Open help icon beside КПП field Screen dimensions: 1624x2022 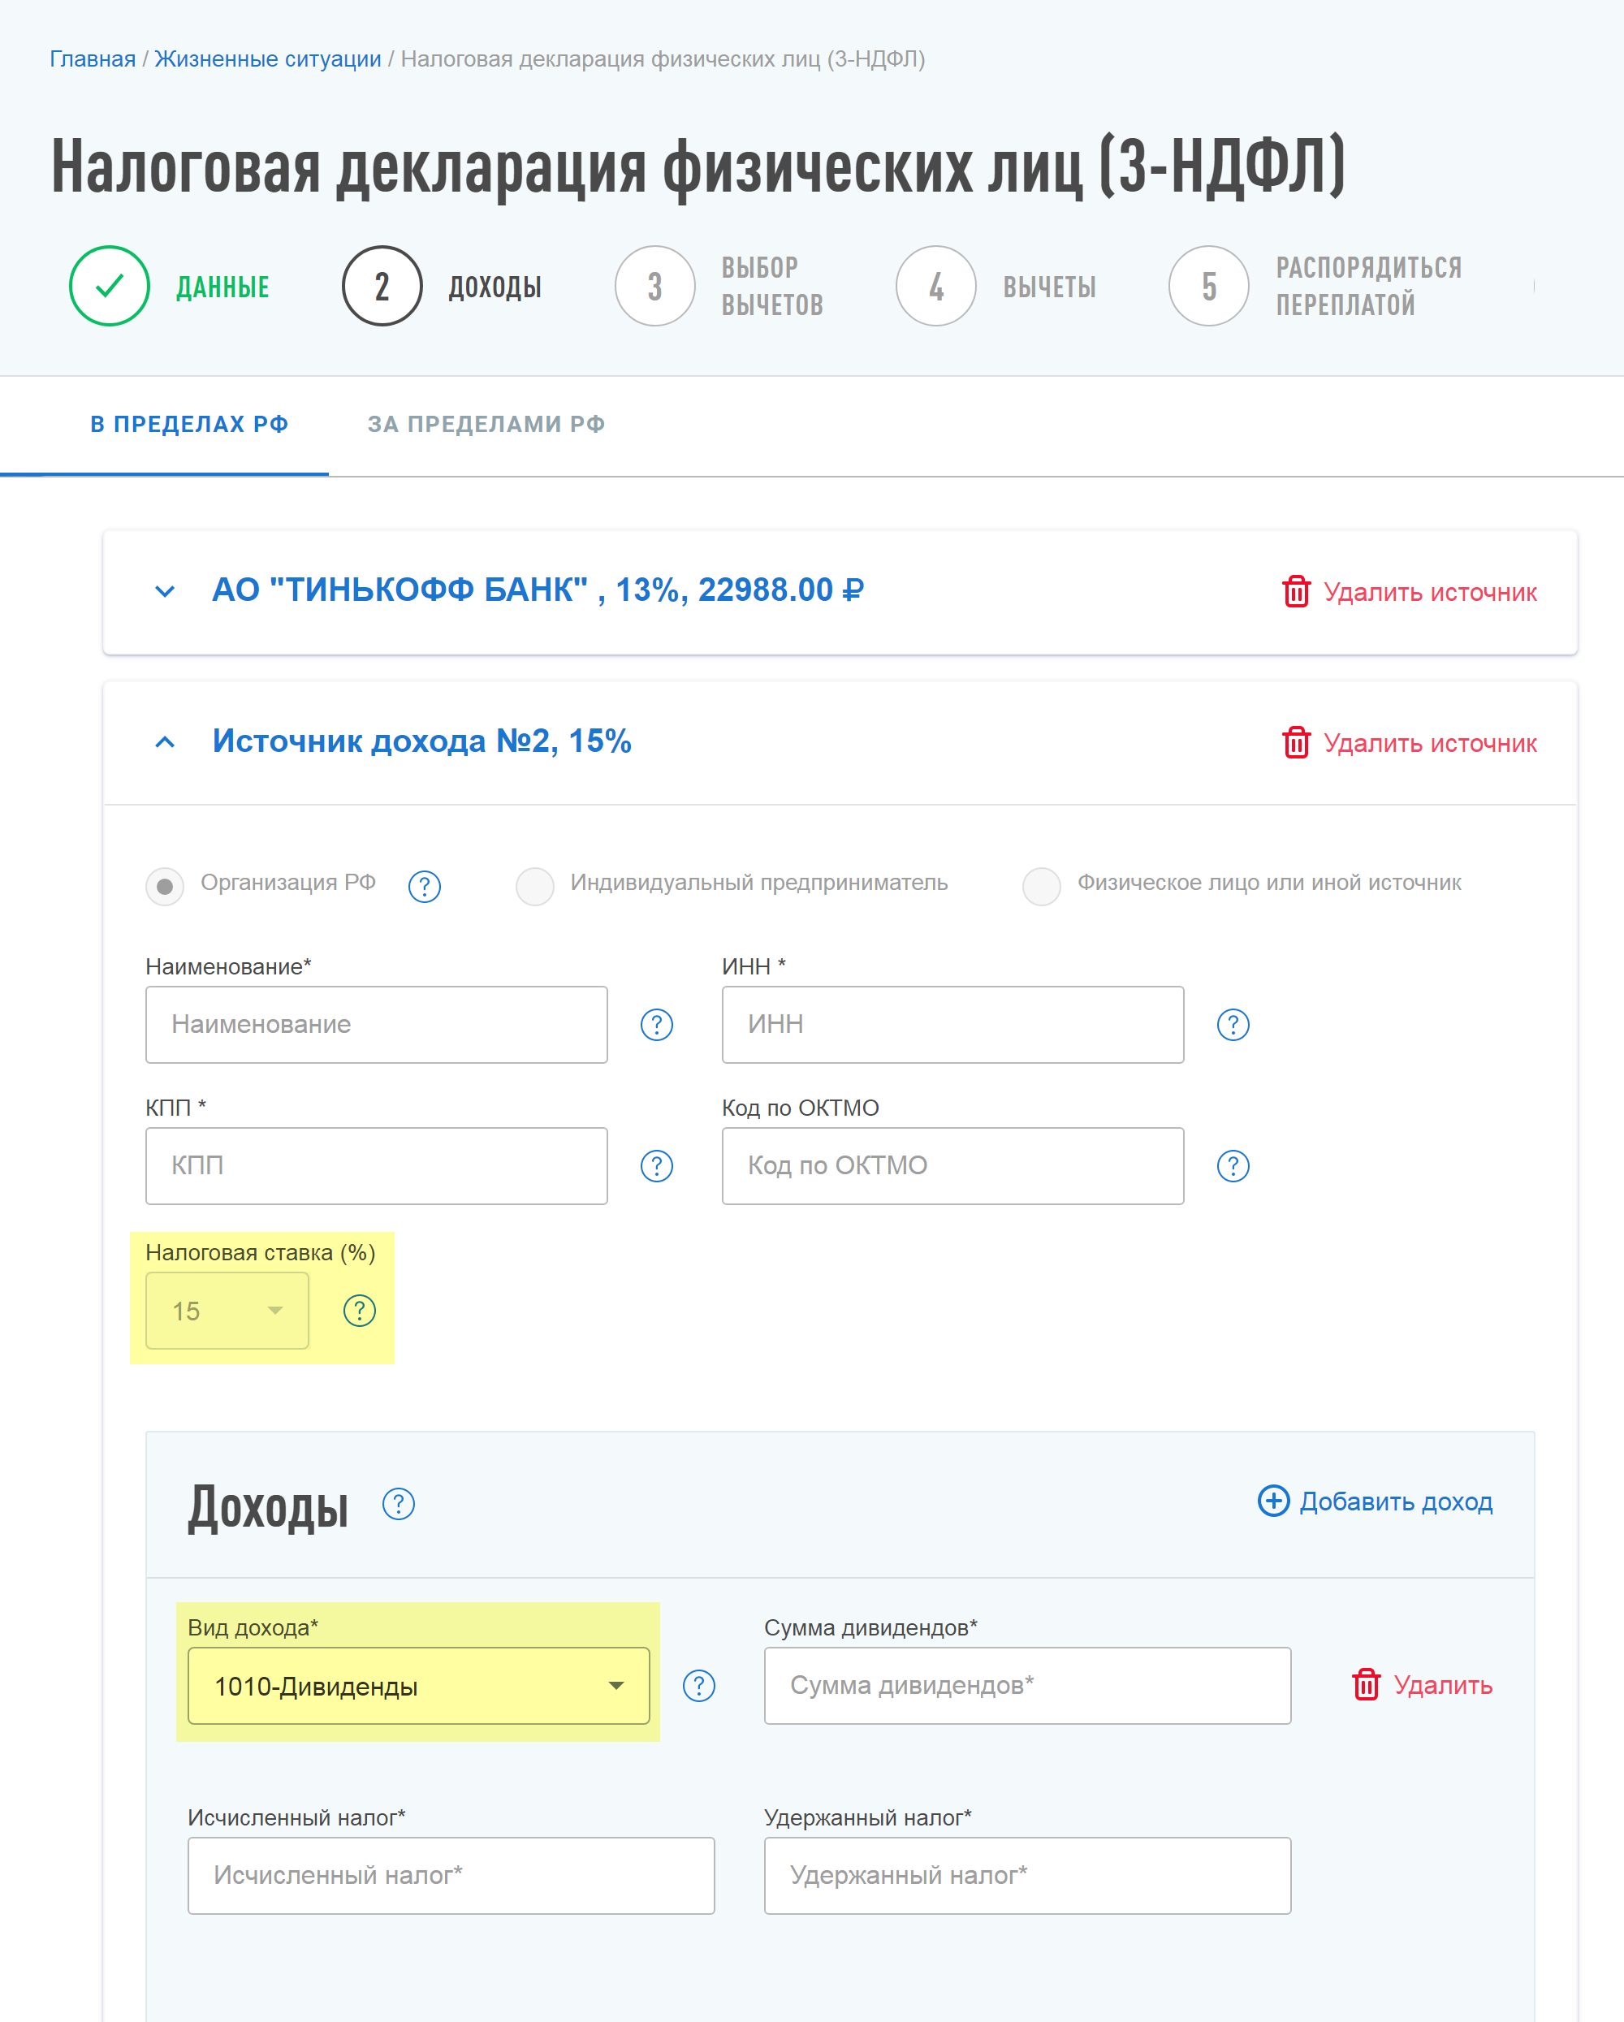tap(656, 1166)
